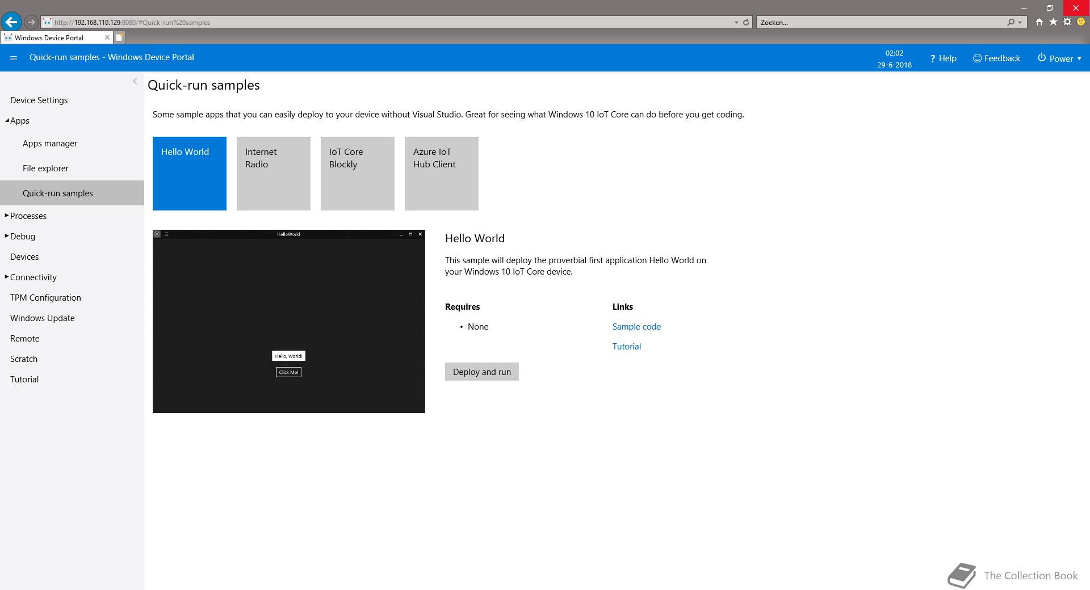Click the Zoeken search field
Screen dimensions: 1090x590
(882, 22)
